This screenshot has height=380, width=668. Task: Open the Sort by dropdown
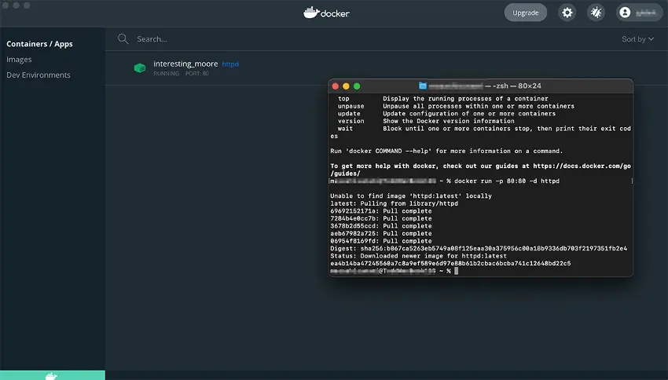[x=637, y=39]
